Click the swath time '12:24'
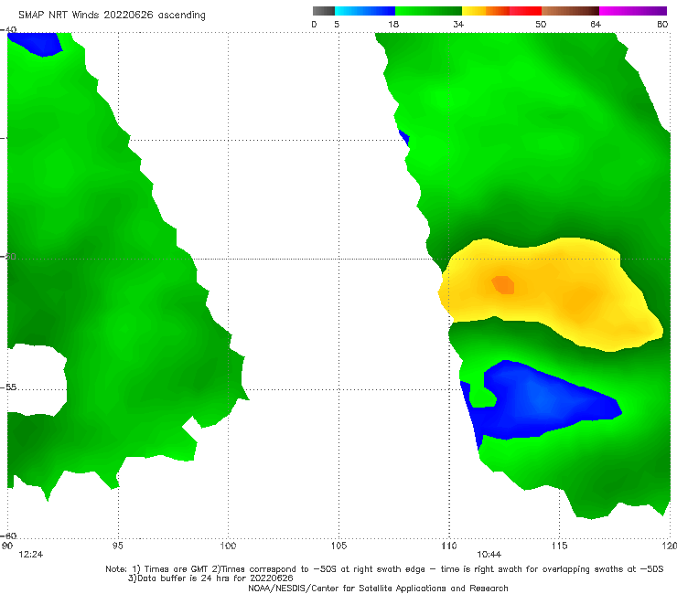 pos(31,555)
